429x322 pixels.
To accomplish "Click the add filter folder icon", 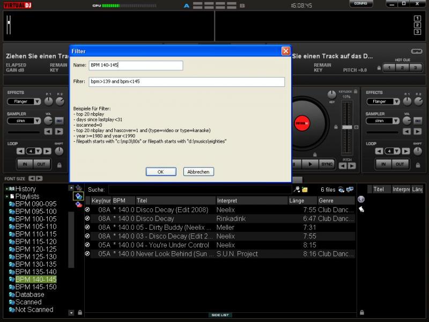I will pyautogui.click(x=78, y=196).
